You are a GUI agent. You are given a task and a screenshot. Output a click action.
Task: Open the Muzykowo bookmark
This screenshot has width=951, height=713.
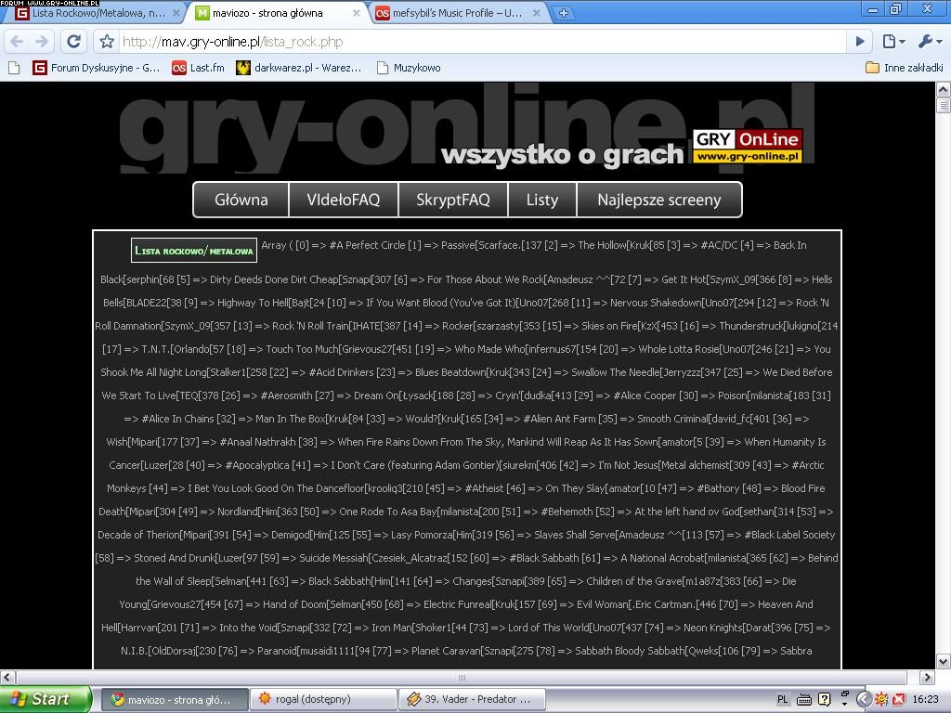point(409,68)
